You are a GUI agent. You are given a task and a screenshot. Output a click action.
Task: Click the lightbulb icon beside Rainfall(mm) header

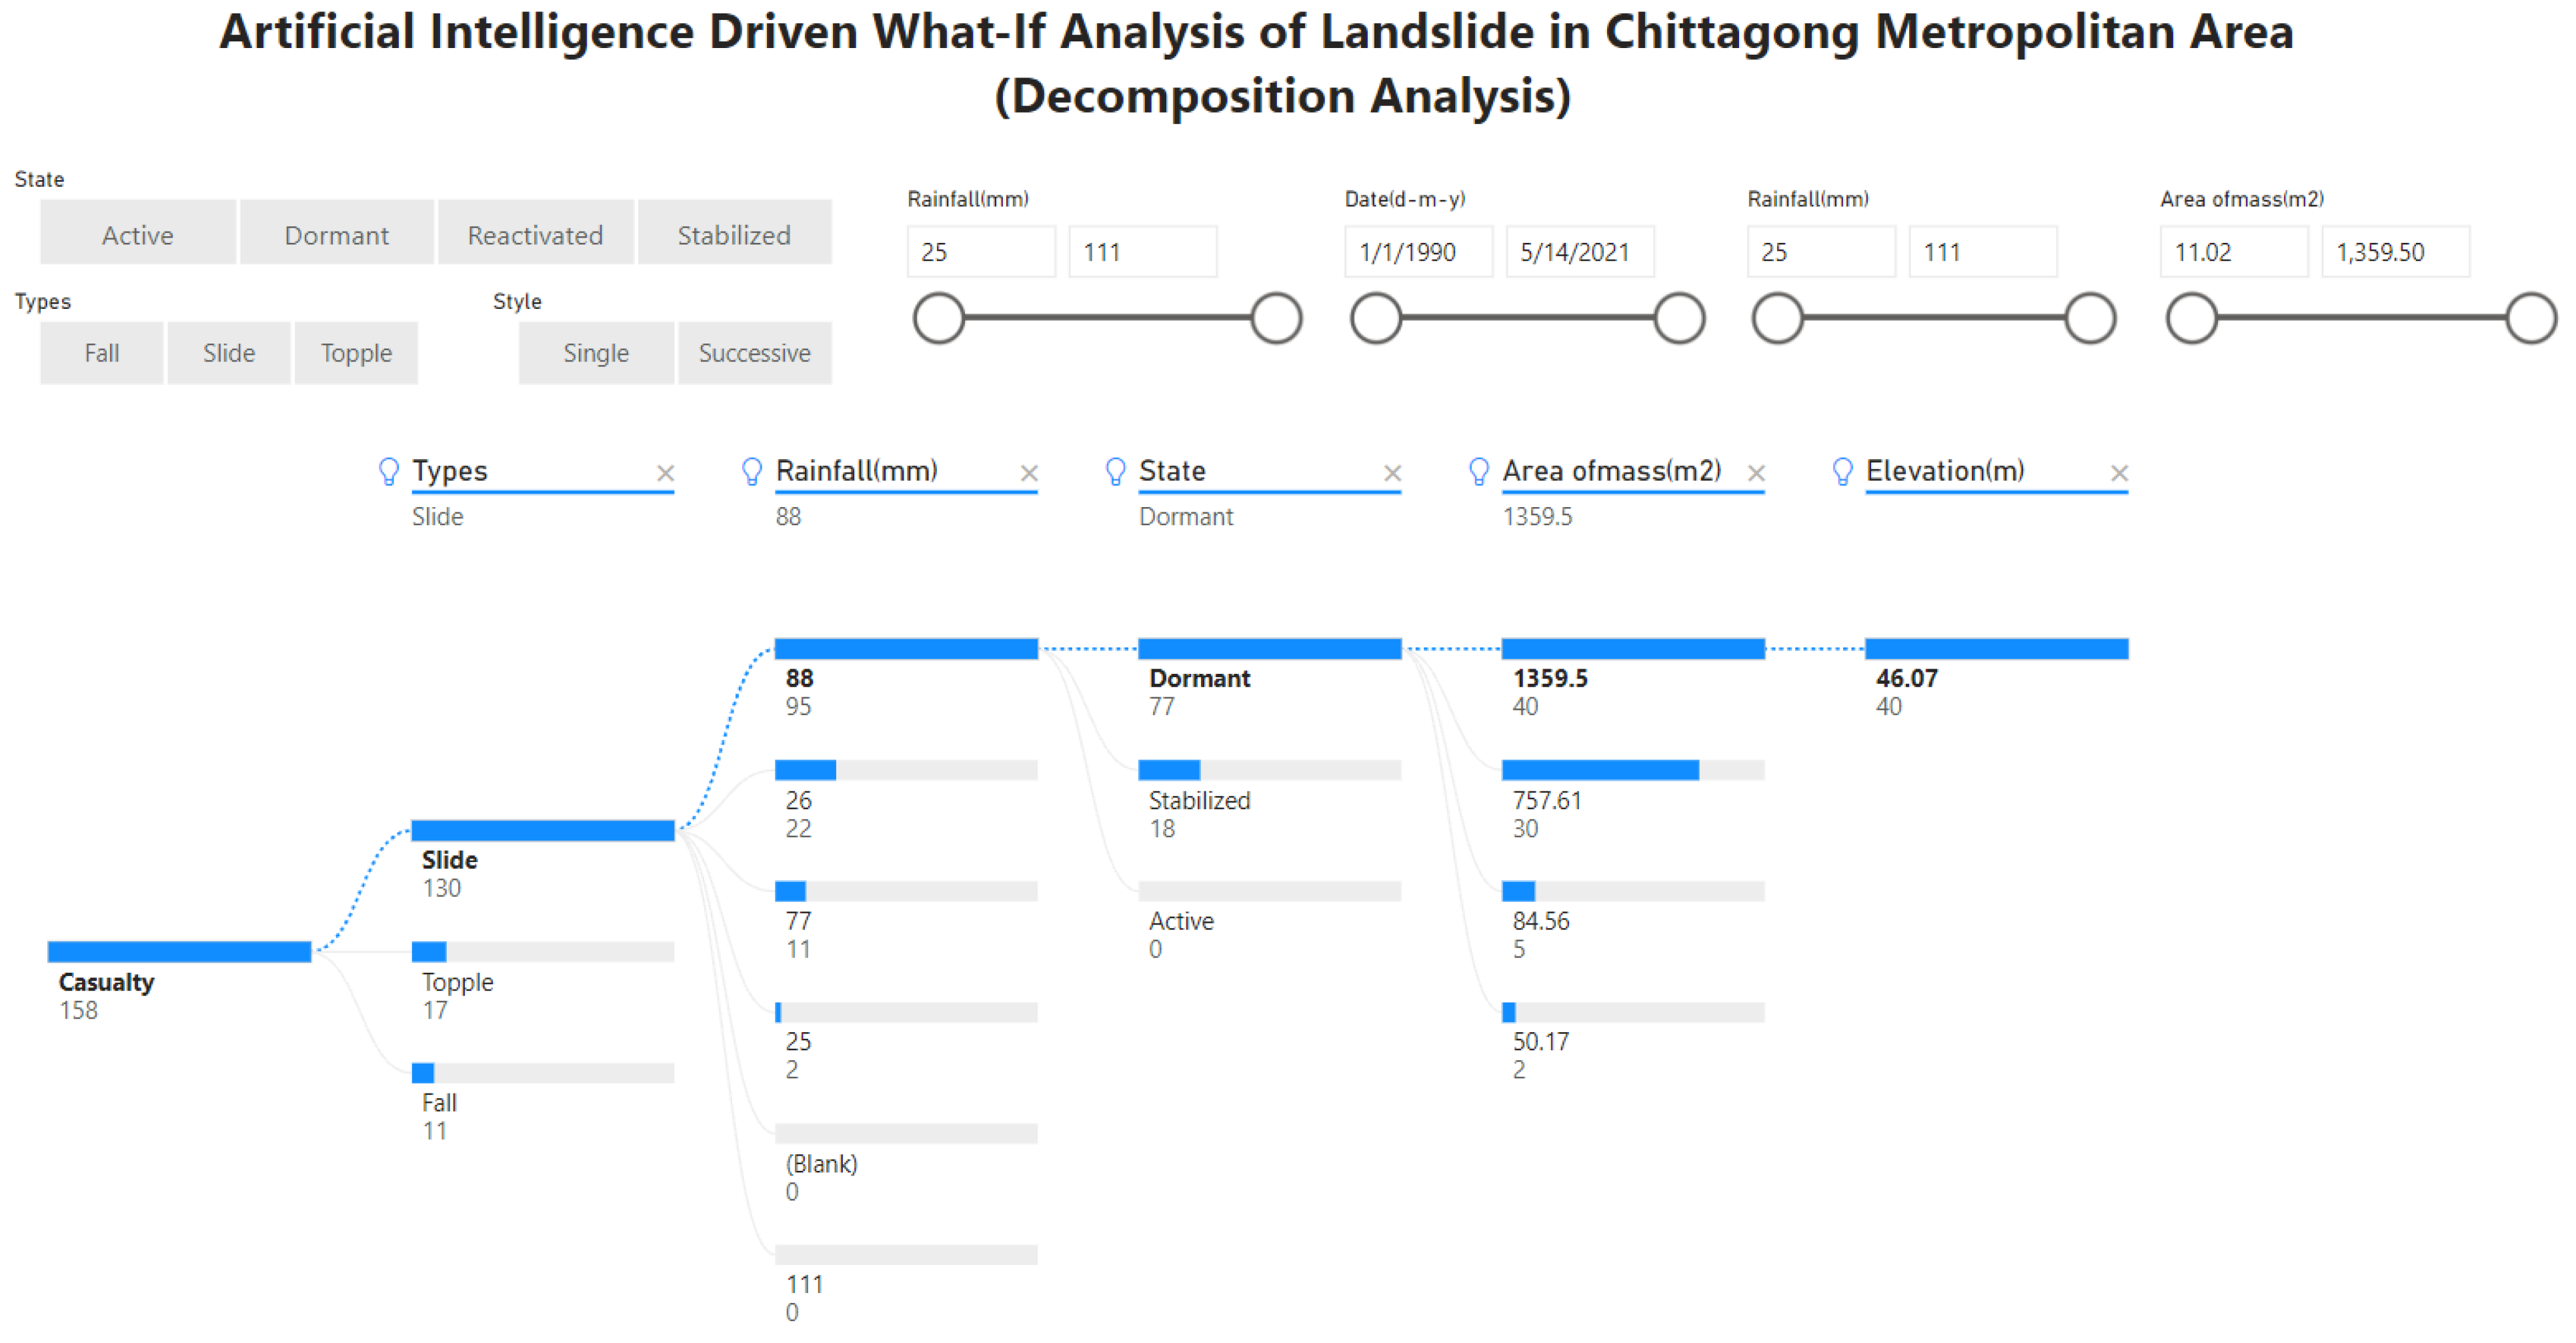(752, 471)
